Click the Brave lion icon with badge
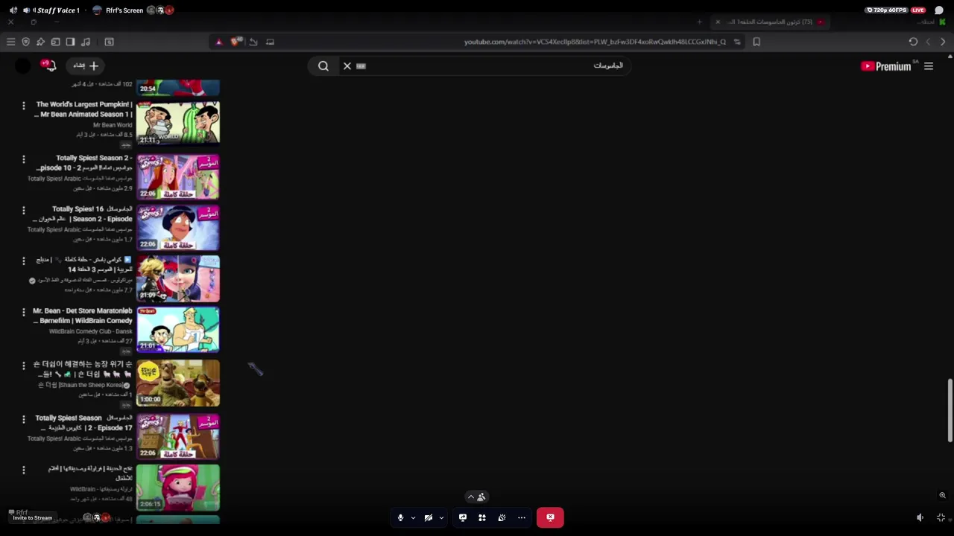 [236, 42]
